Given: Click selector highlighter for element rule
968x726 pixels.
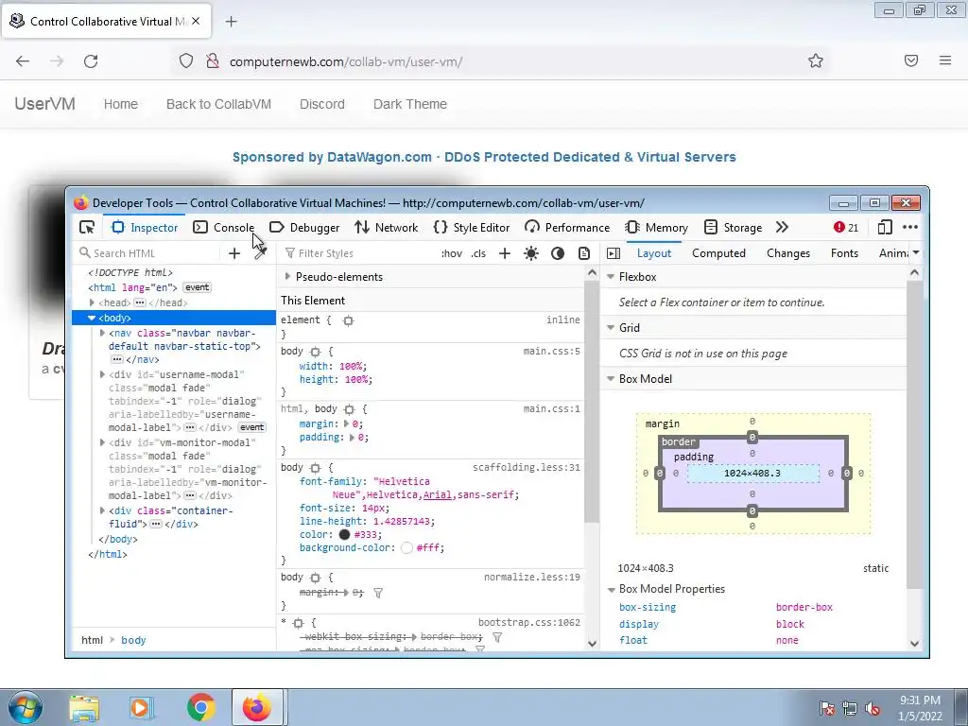Looking at the screenshot, I should (348, 320).
